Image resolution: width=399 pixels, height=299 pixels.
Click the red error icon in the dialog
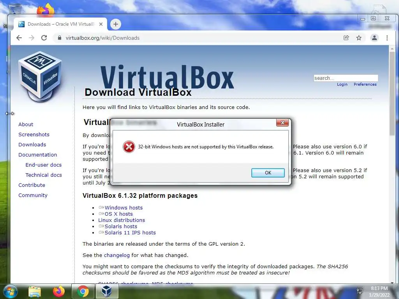(x=129, y=147)
